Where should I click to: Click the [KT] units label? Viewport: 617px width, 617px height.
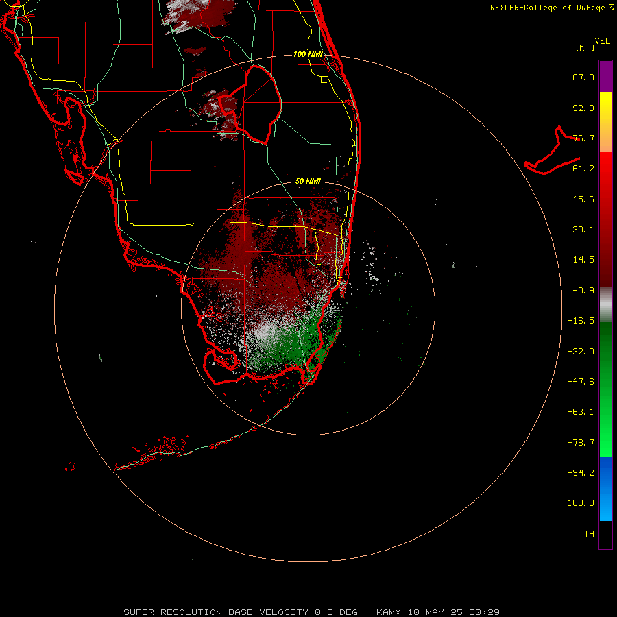[x=585, y=47]
